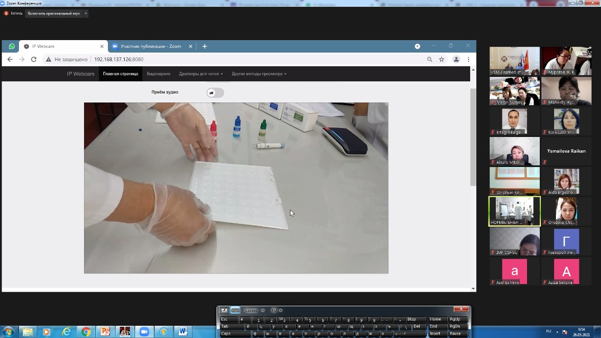The width and height of the screenshot is (601, 338).
Task: Bookmark this page with the star icon
Action: [441, 59]
